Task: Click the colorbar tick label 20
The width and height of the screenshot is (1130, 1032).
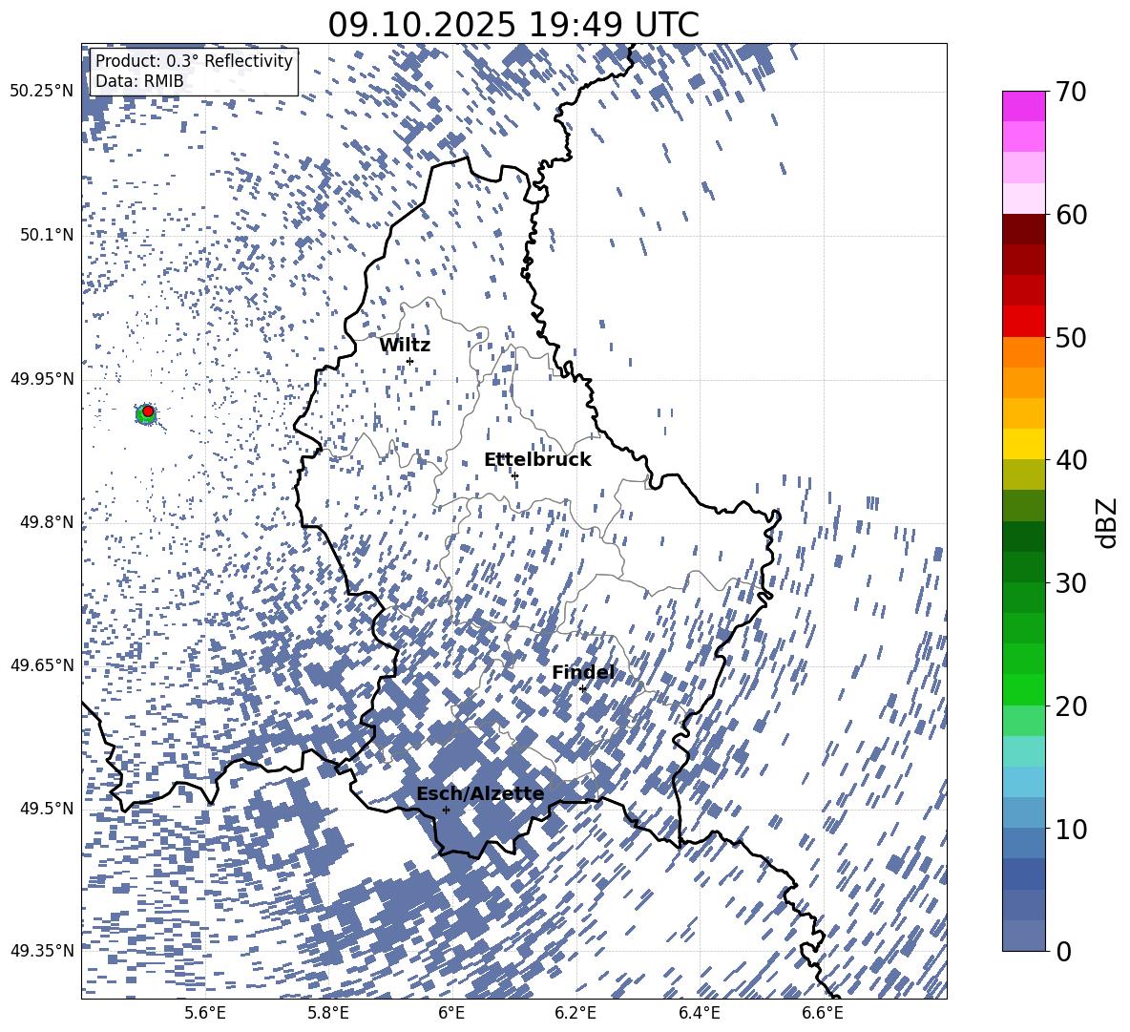Action: pos(1071,706)
